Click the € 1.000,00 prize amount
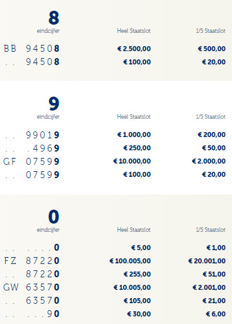This screenshot has width=232, height=324. click(x=134, y=135)
